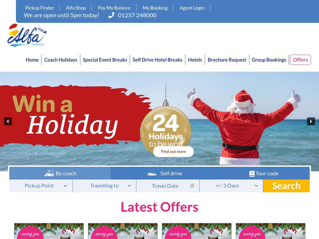This screenshot has width=319, height=239.
Task: Click the Alfa Travel logo
Action: (x=27, y=35)
